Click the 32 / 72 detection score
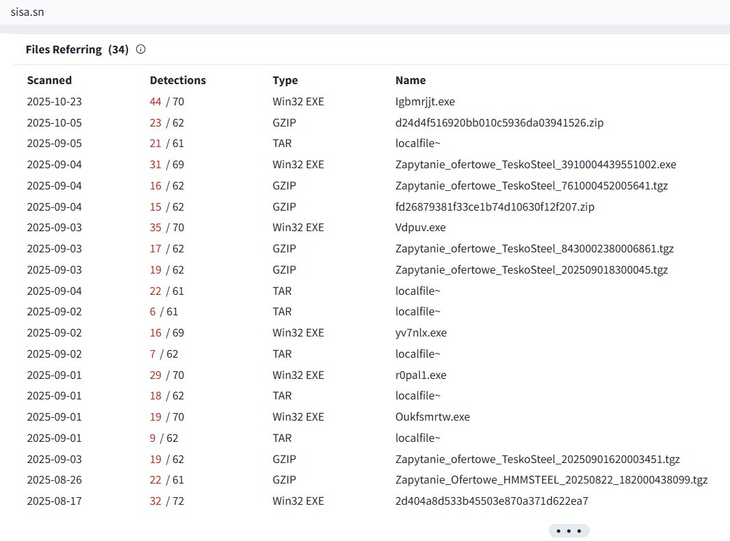This screenshot has width=730, height=541. 167,501
